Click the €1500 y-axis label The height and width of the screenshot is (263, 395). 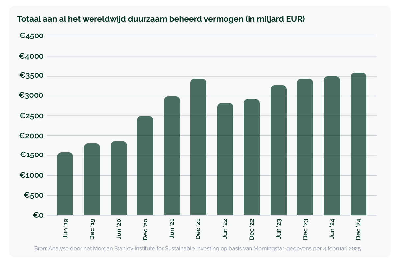click(32, 155)
